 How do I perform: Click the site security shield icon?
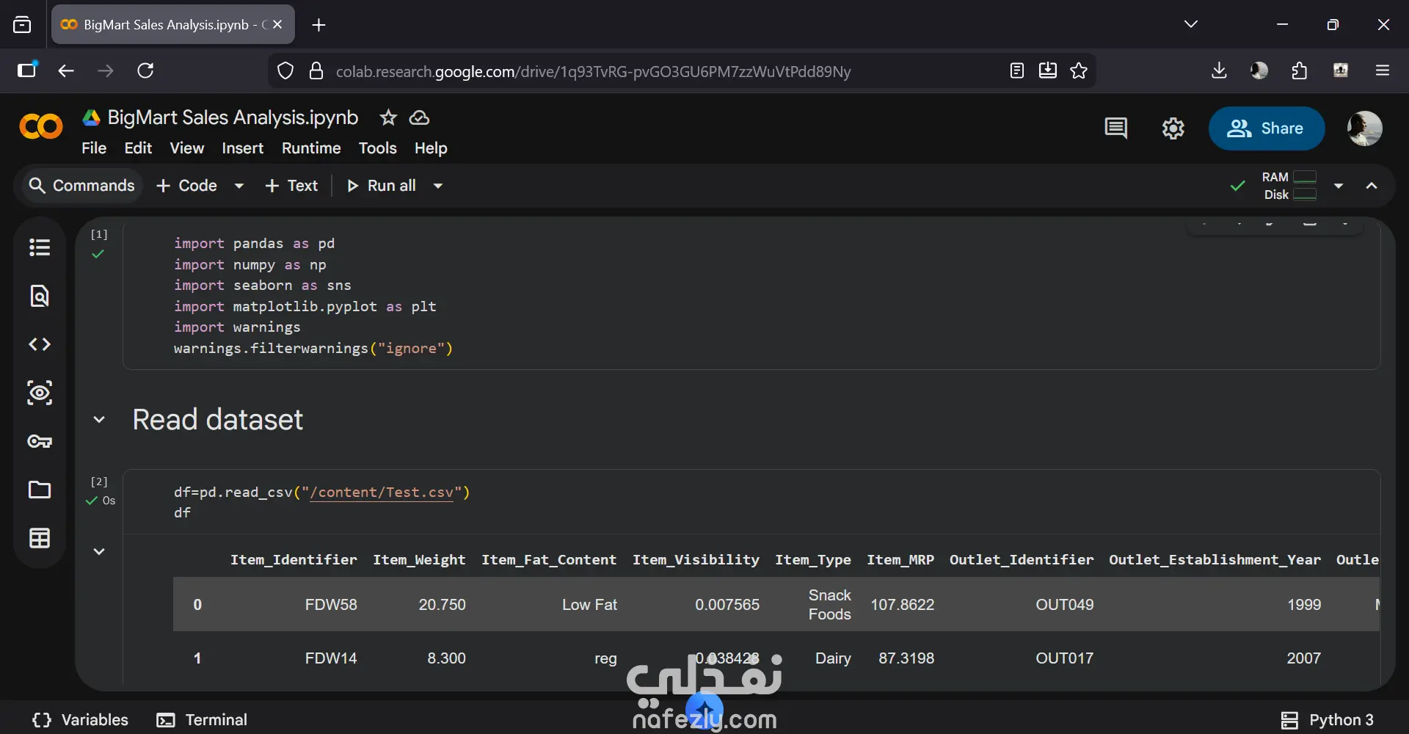285,71
